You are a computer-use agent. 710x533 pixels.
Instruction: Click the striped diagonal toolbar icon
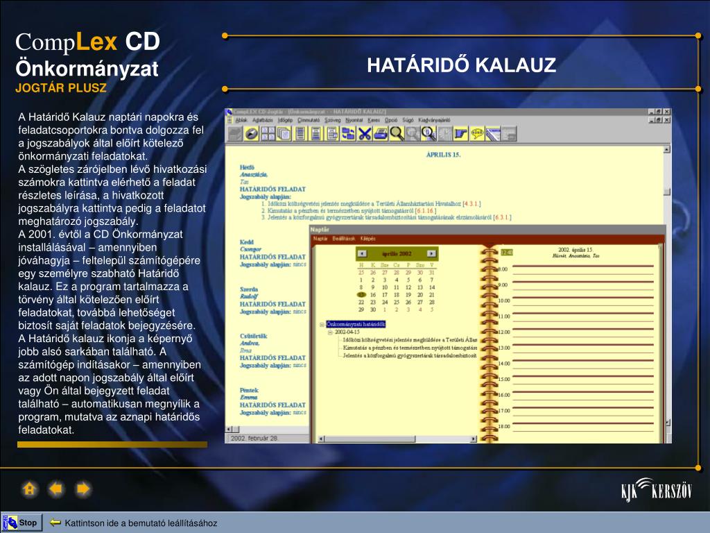(493, 134)
